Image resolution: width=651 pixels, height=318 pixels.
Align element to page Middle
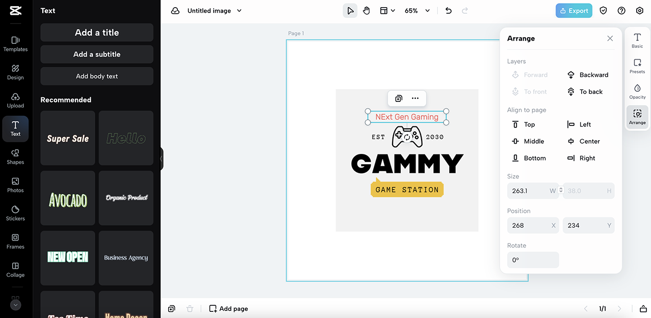pyautogui.click(x=528, y=141)
